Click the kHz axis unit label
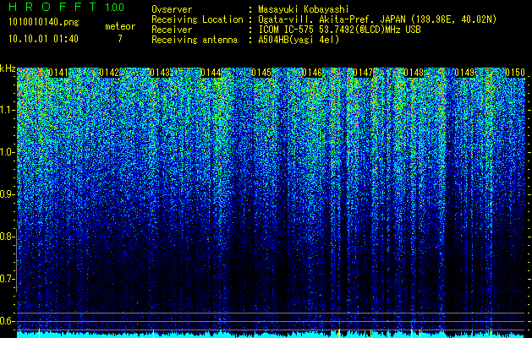 8,68
